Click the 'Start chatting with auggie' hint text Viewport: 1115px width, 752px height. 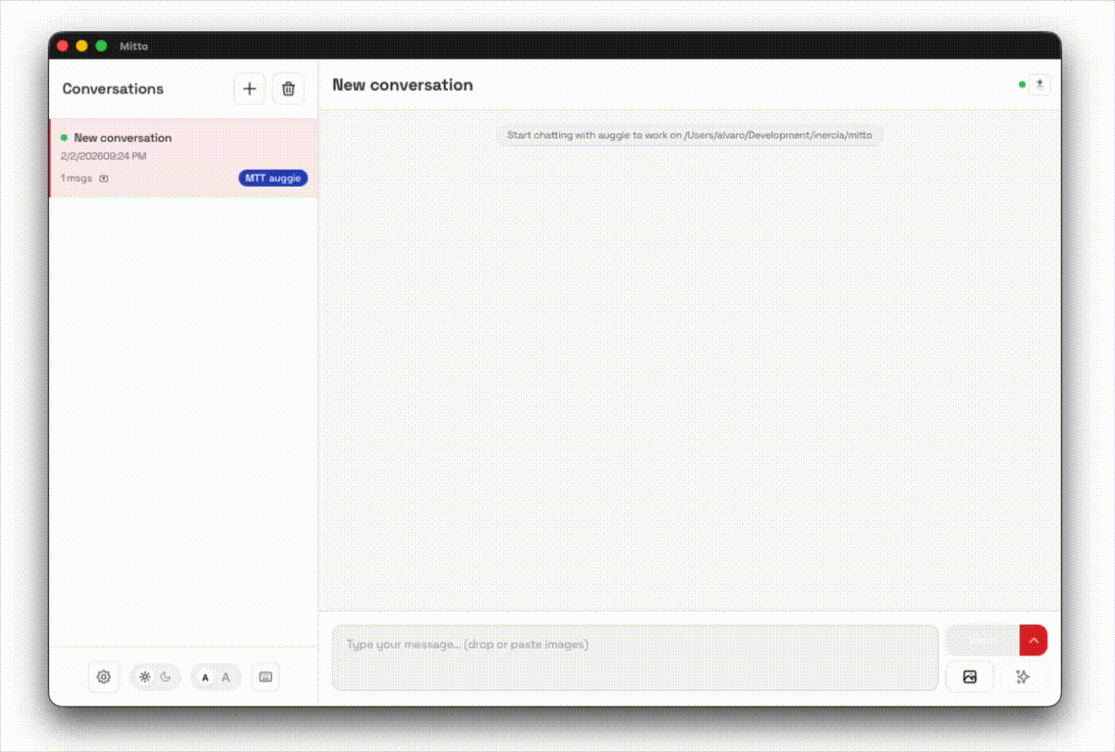[x=689, y=135]
